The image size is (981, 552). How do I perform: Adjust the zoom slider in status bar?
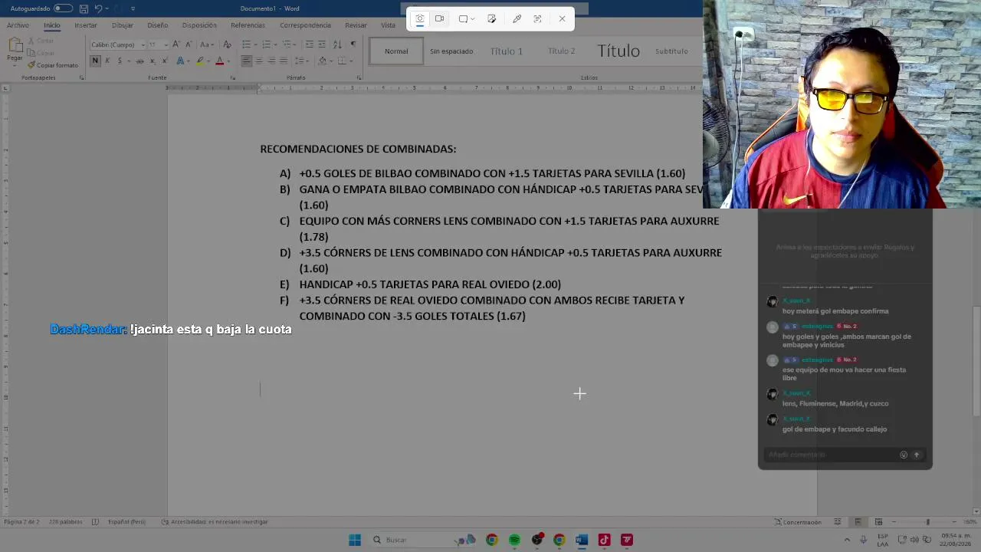point(927,522)
